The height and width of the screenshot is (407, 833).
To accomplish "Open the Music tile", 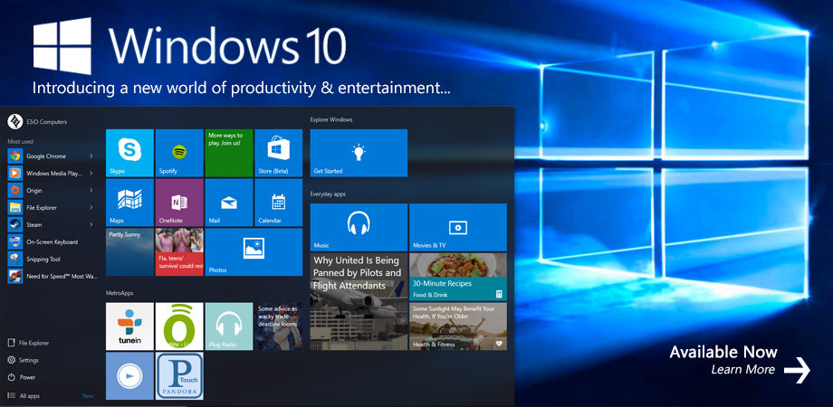I will 359,227.
